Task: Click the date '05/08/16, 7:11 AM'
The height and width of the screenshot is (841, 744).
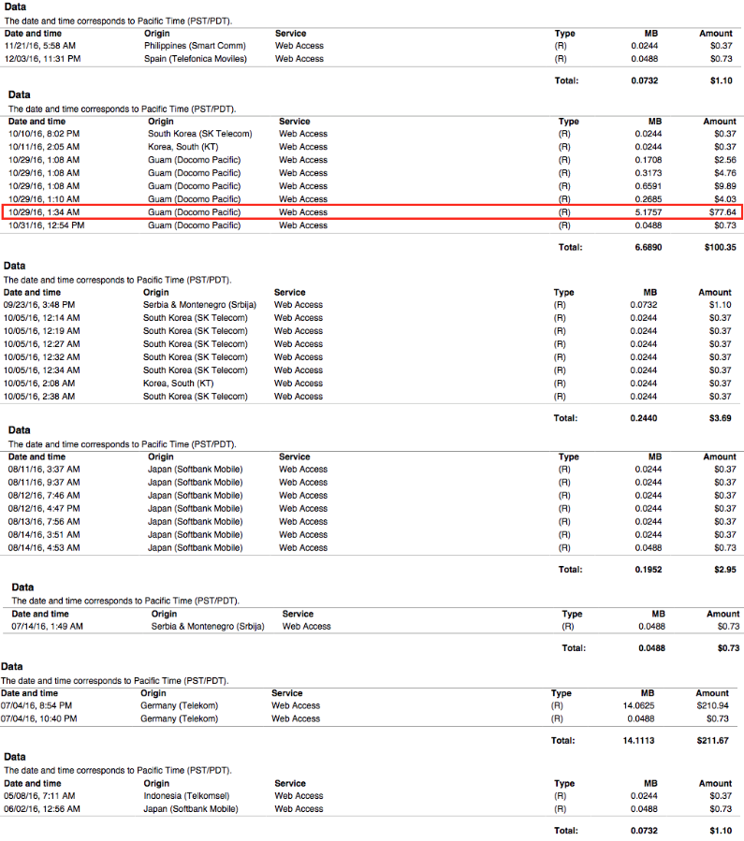Action: (39, 796)
